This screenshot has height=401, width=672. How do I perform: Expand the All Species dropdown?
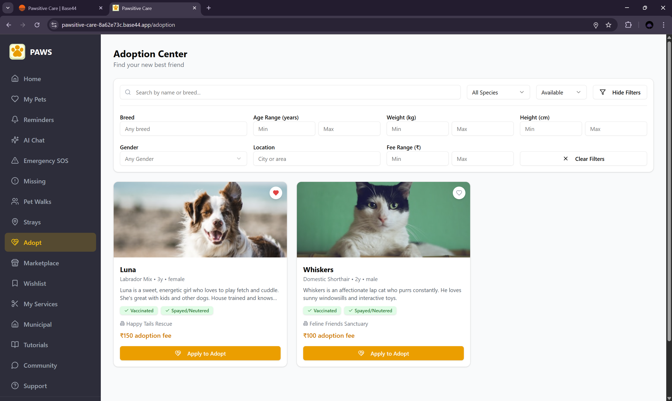pos(498,92)
